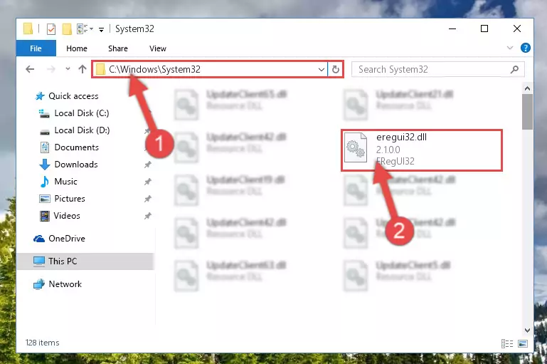Image resolution: width=547 pixels, height=364 pixels.
Task: Open the File ribbon tab
Action: click(36, 48)
